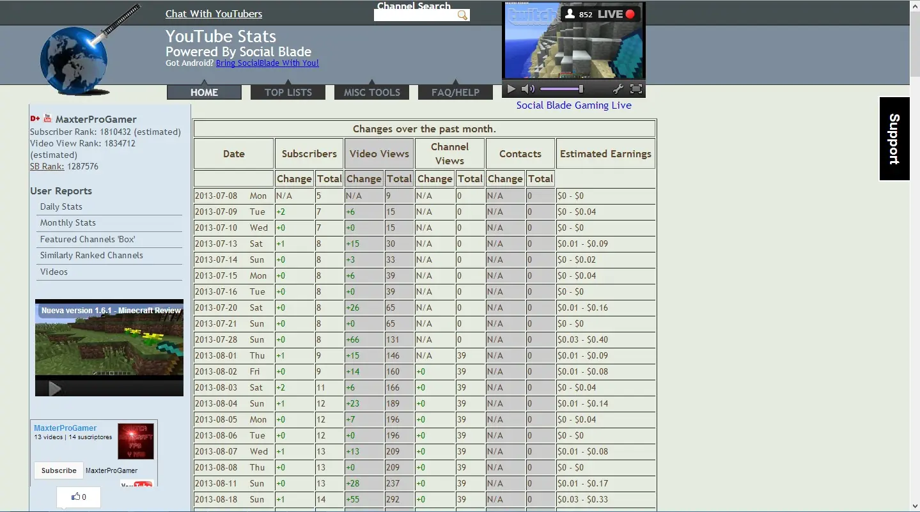Play the Nueva version 1.6.1 video
The image size is (920, 512).
click(x=55, y=389)
